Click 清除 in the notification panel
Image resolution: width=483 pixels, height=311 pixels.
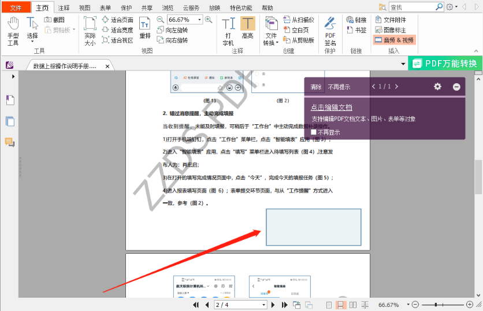point(315,87)
